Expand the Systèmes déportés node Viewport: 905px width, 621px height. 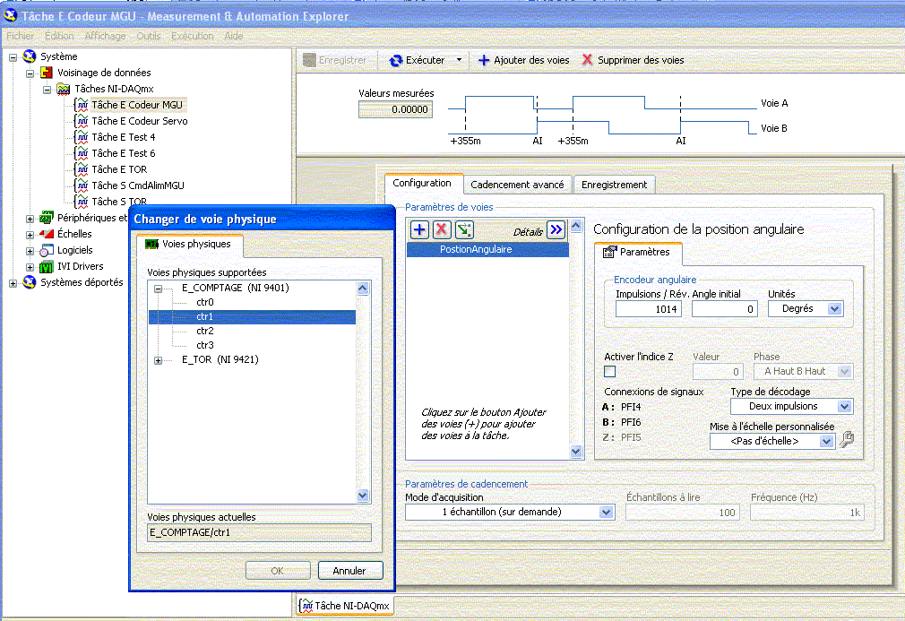[x=13, y=283]
